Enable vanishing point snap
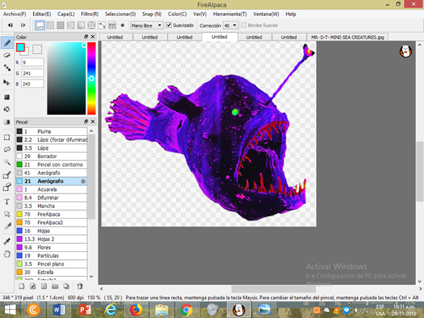The image size is (424, 318). point(70,25)
